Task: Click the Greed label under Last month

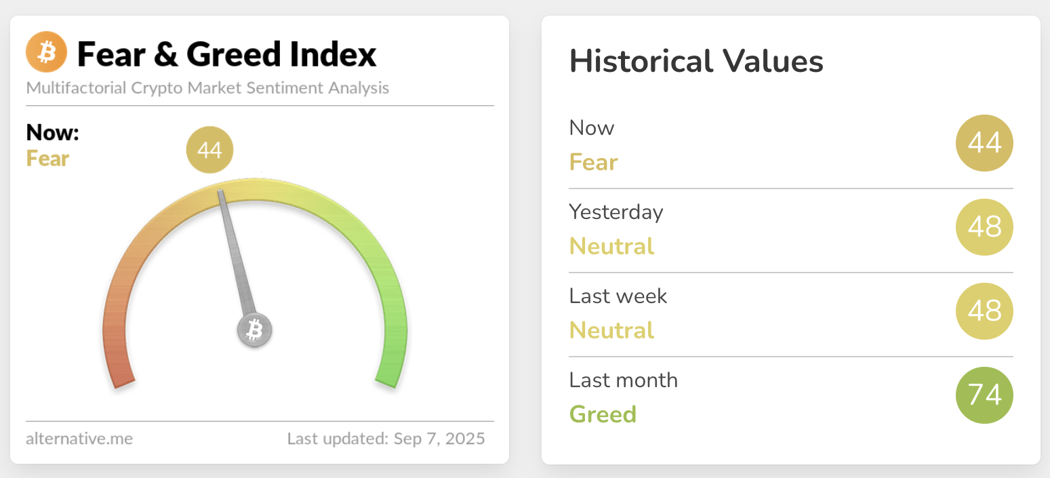Action: click(x=603, y=414)
